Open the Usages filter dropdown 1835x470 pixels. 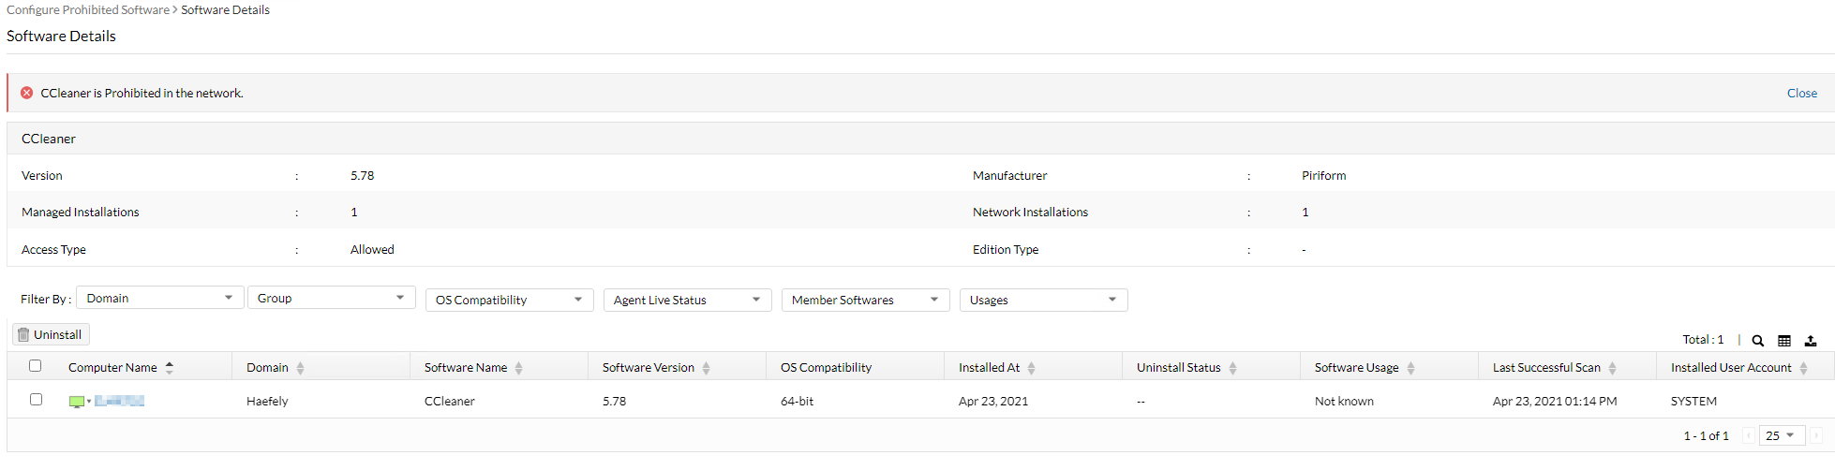(x=1043, y=300)
